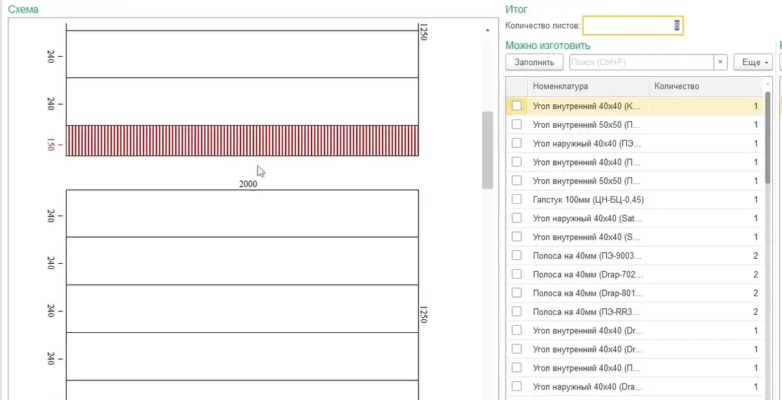Clear the search field with the × icon

tap(720, 63)
